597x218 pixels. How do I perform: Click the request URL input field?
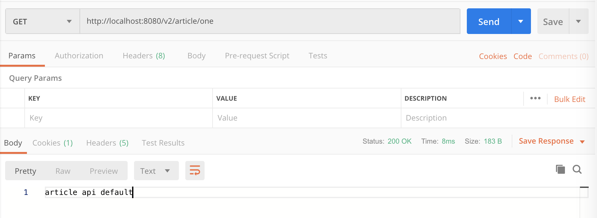coord(270,21)
